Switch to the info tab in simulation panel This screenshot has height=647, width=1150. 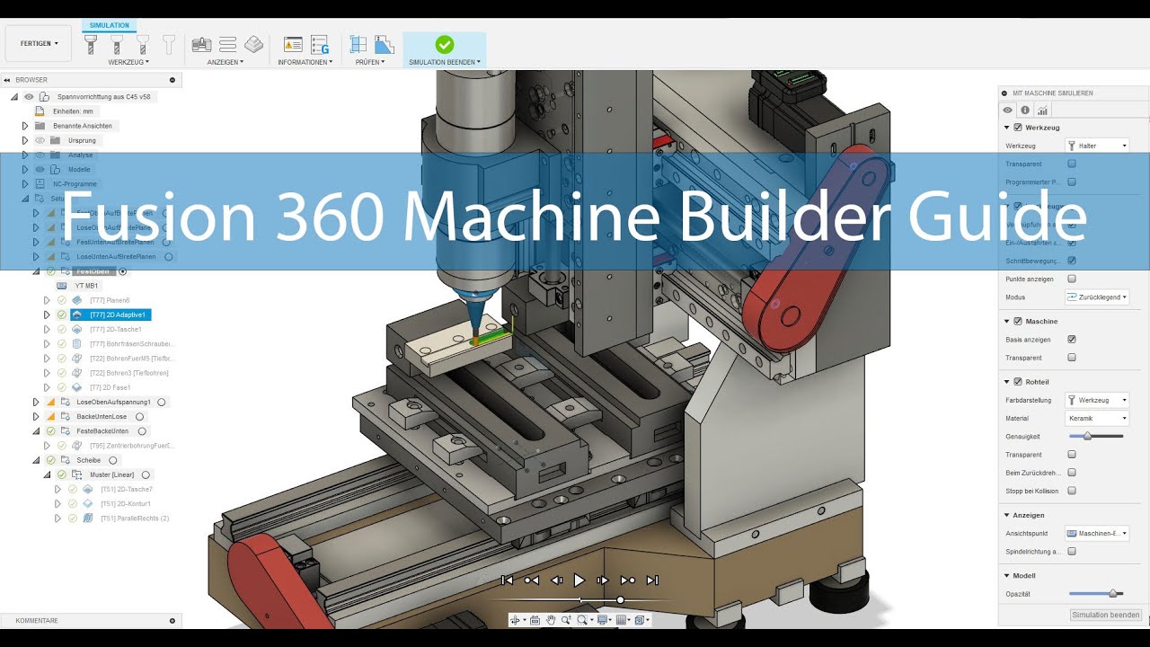click(x=1025, y=111)
